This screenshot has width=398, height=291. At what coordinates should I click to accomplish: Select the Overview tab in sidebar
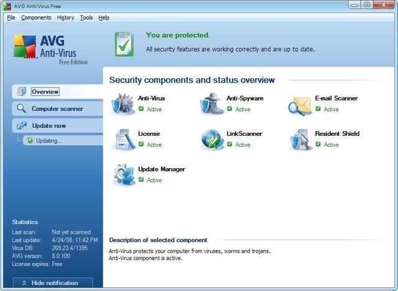(58, 91)
